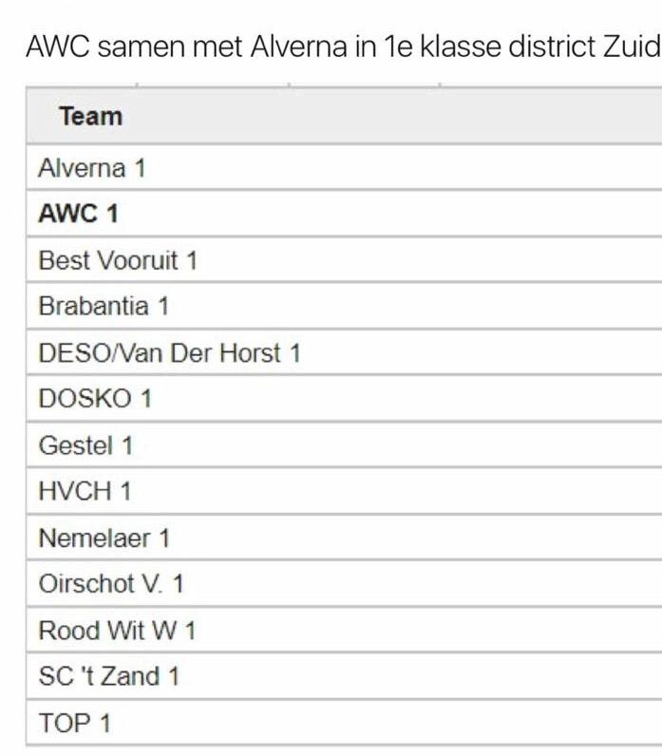Screen dimensions: 662x756
Task: Click the word 'district' in the heading
Action: click(x=553, y=47)
